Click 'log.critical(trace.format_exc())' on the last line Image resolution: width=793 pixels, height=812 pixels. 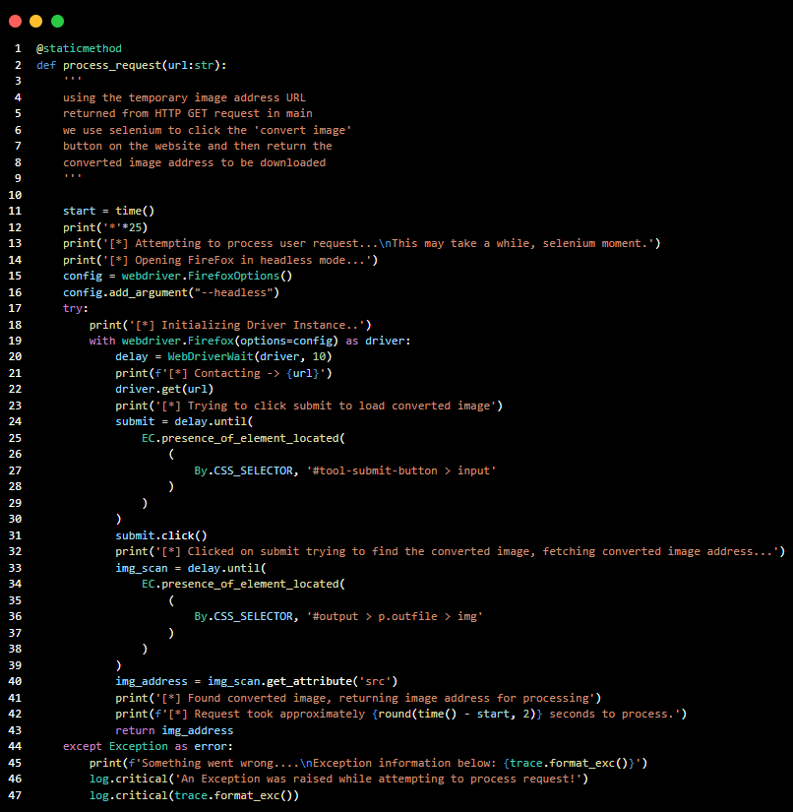[194, 795]
